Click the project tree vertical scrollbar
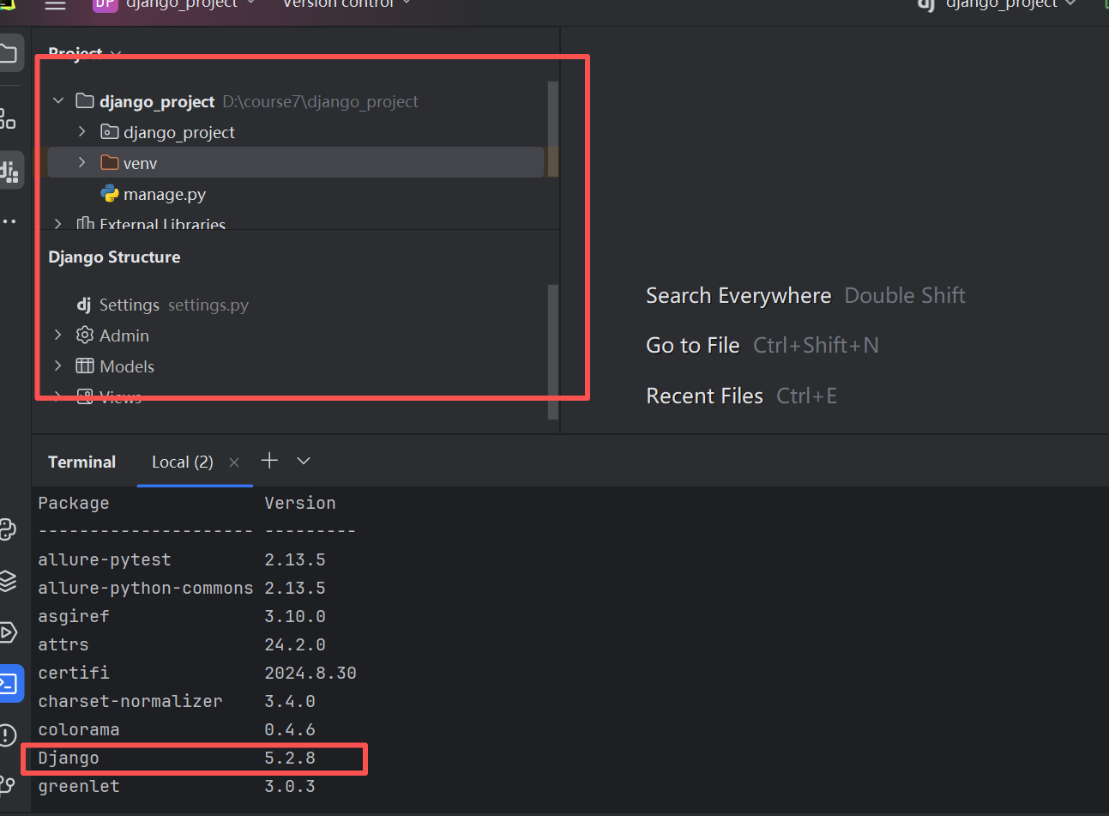This screenshot has height=816, width=1109. [553, 129]
